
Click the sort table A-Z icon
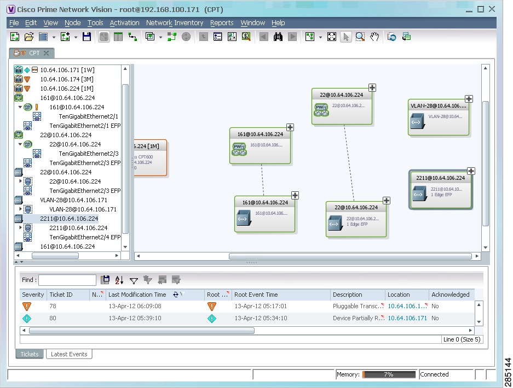coord(119,280)
